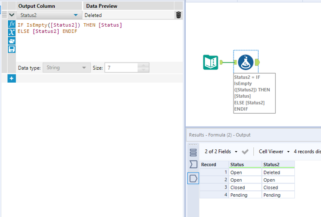Viewport: 321px width, 217px height.
Task: Select the Text Input tool on canvas
Action: coord(211,62)
